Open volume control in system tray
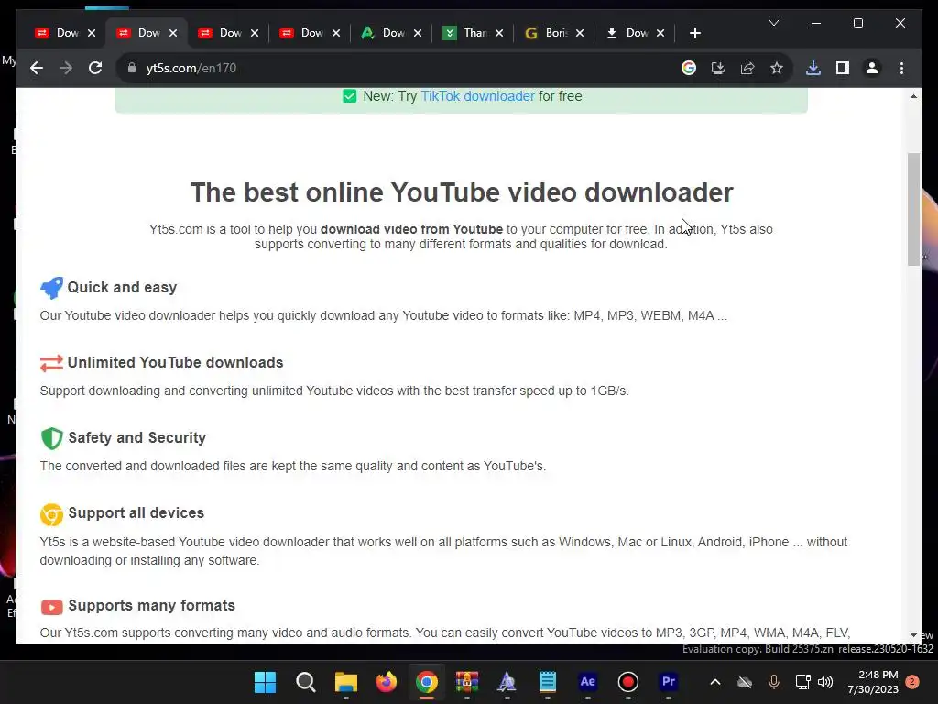The image size is (938, 704). pyautogui.click(x=825, y=682)
